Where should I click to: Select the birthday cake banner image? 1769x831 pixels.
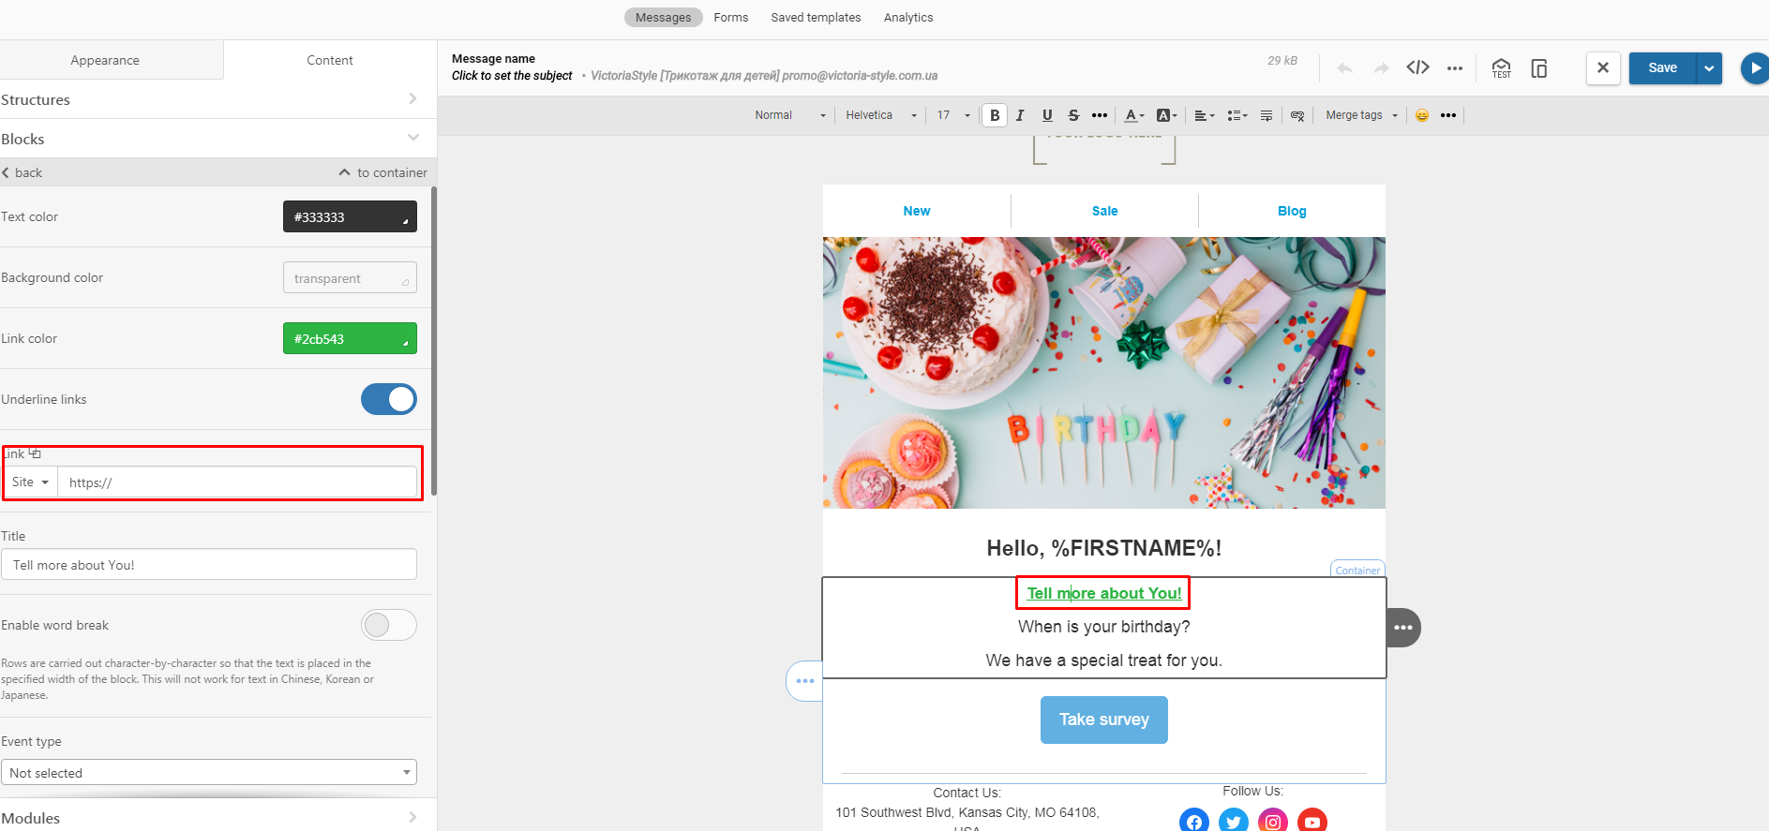pos(1104,373)
